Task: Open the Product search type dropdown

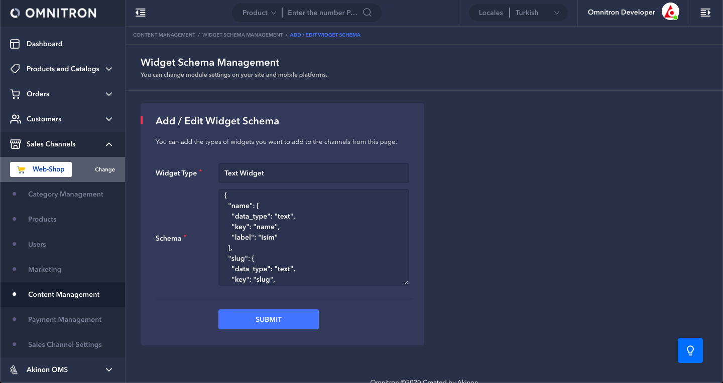Action: click(x=259, y=13)
